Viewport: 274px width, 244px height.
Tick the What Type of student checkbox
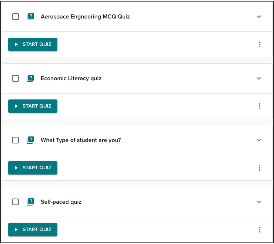[16, 140]
